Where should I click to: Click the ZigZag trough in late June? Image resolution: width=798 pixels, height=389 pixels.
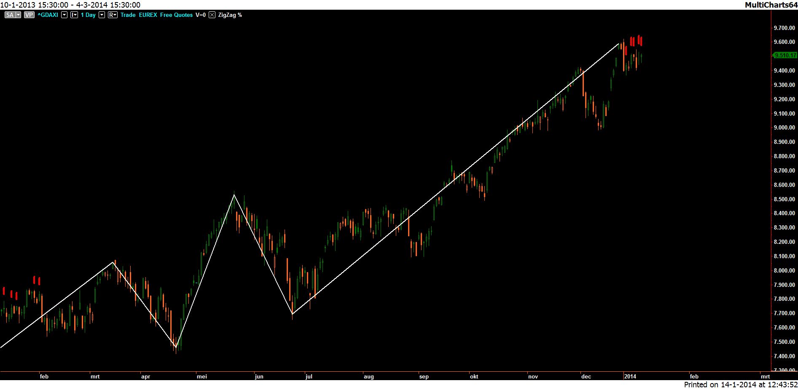point(292,313)
